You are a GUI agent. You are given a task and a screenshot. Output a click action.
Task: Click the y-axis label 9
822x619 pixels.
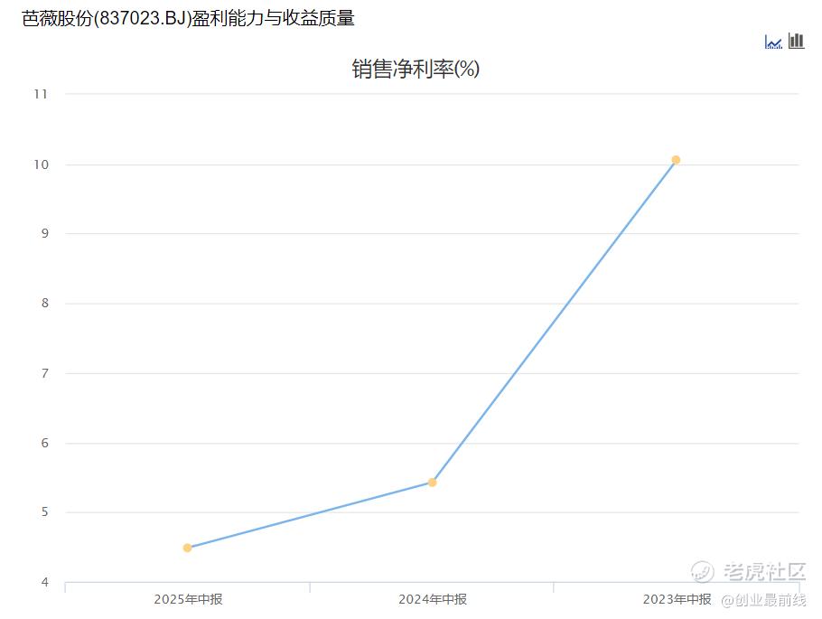45,233
